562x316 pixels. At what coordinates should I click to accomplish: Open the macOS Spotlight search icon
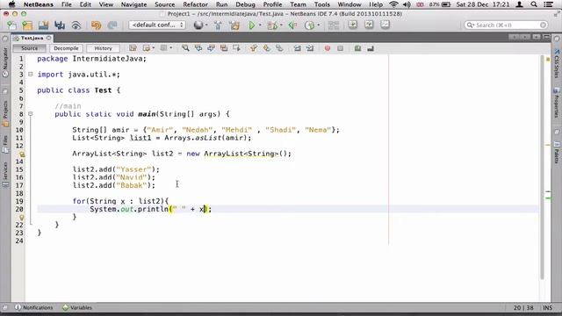534,4
